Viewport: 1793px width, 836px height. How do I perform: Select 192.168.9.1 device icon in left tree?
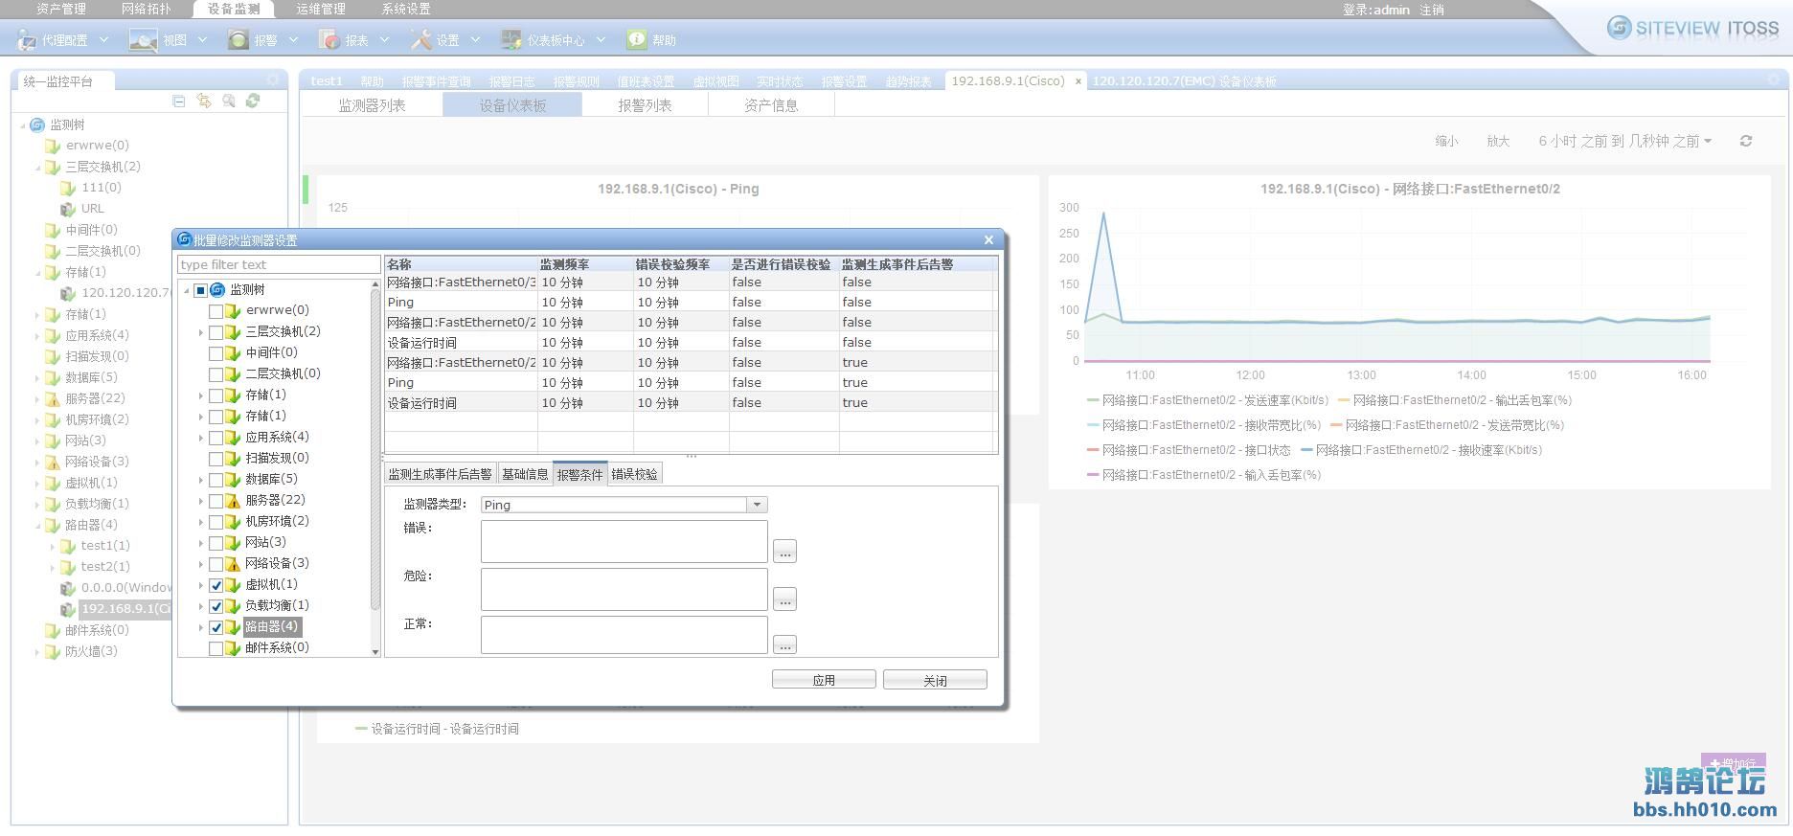[x=68, y=609]
